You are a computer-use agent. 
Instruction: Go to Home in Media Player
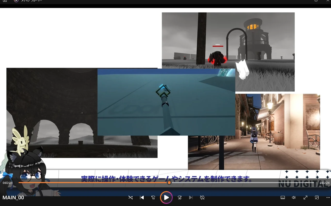pos(5,1)
